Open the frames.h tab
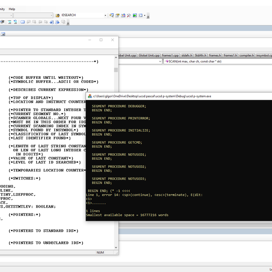The image size is (272, 272). (x=215, y=55)
